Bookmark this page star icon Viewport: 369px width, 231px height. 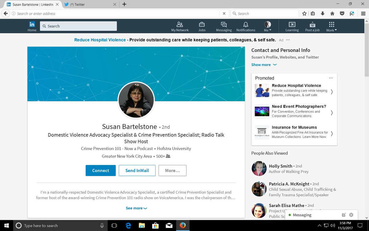pyautogui.click(x=304, y=14)
